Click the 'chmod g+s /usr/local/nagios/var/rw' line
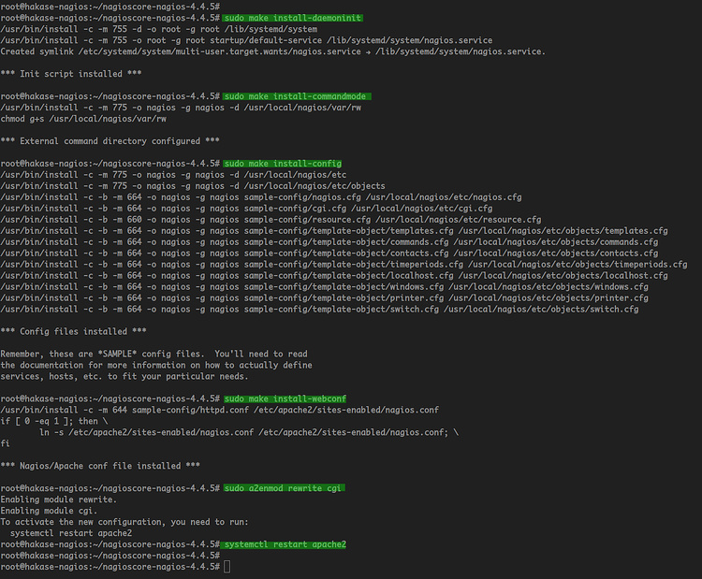 click(83, 119)
